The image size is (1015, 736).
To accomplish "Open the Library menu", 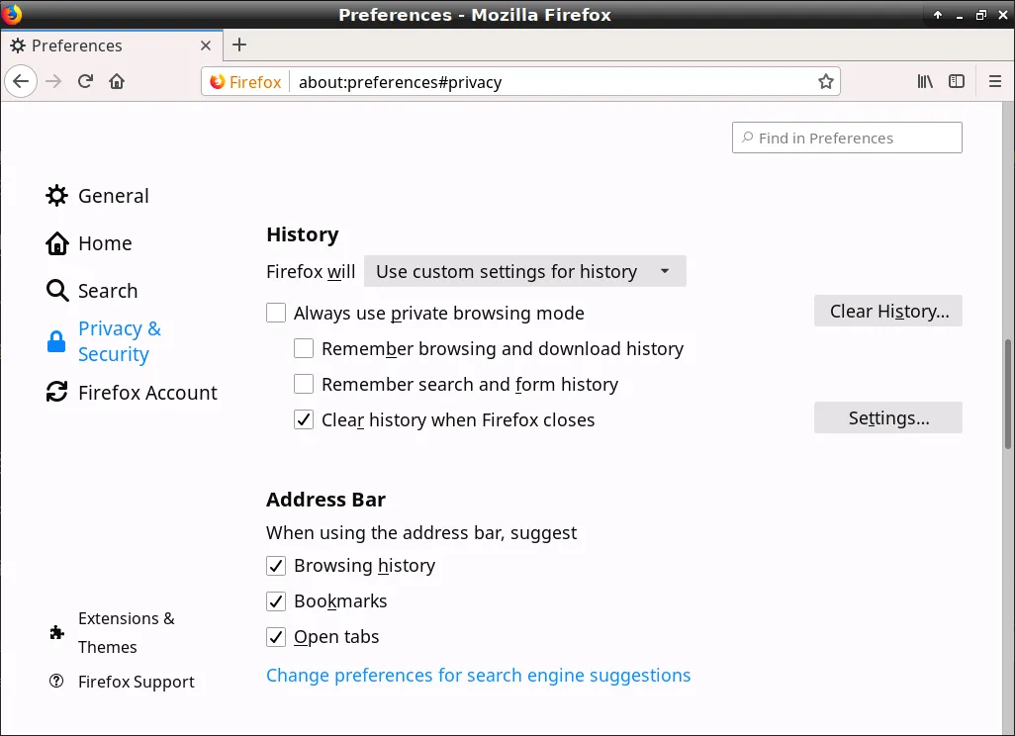I will pos(925,81).
